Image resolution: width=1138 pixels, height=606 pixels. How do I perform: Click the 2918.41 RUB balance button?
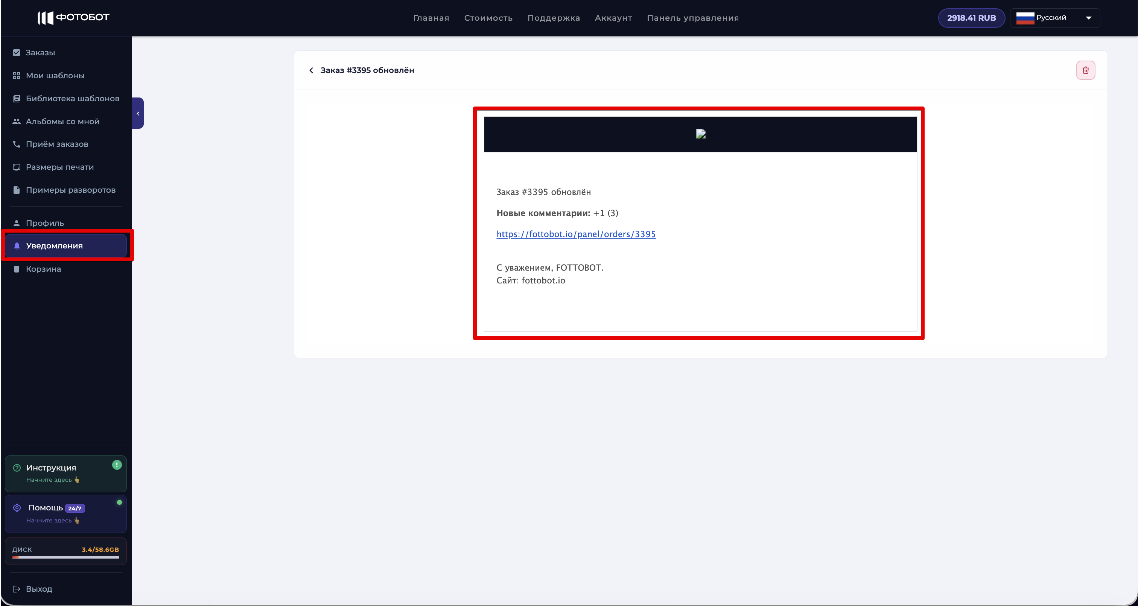coord(971,18)
